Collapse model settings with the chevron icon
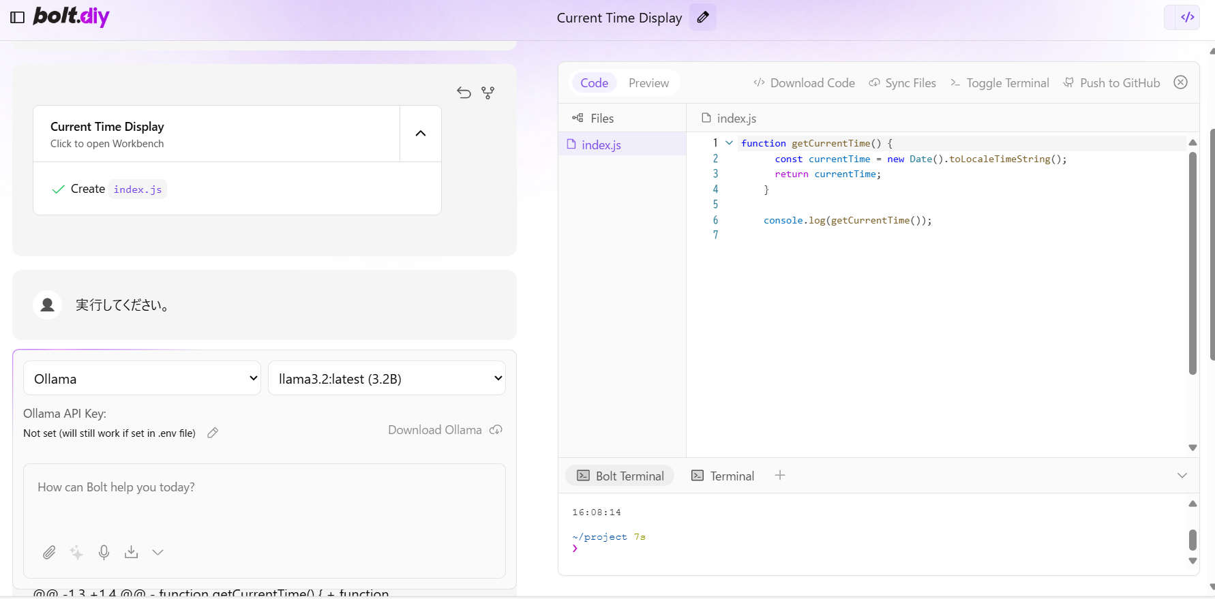The width and height of the screenshot is (1215, 599). point(158,553)
